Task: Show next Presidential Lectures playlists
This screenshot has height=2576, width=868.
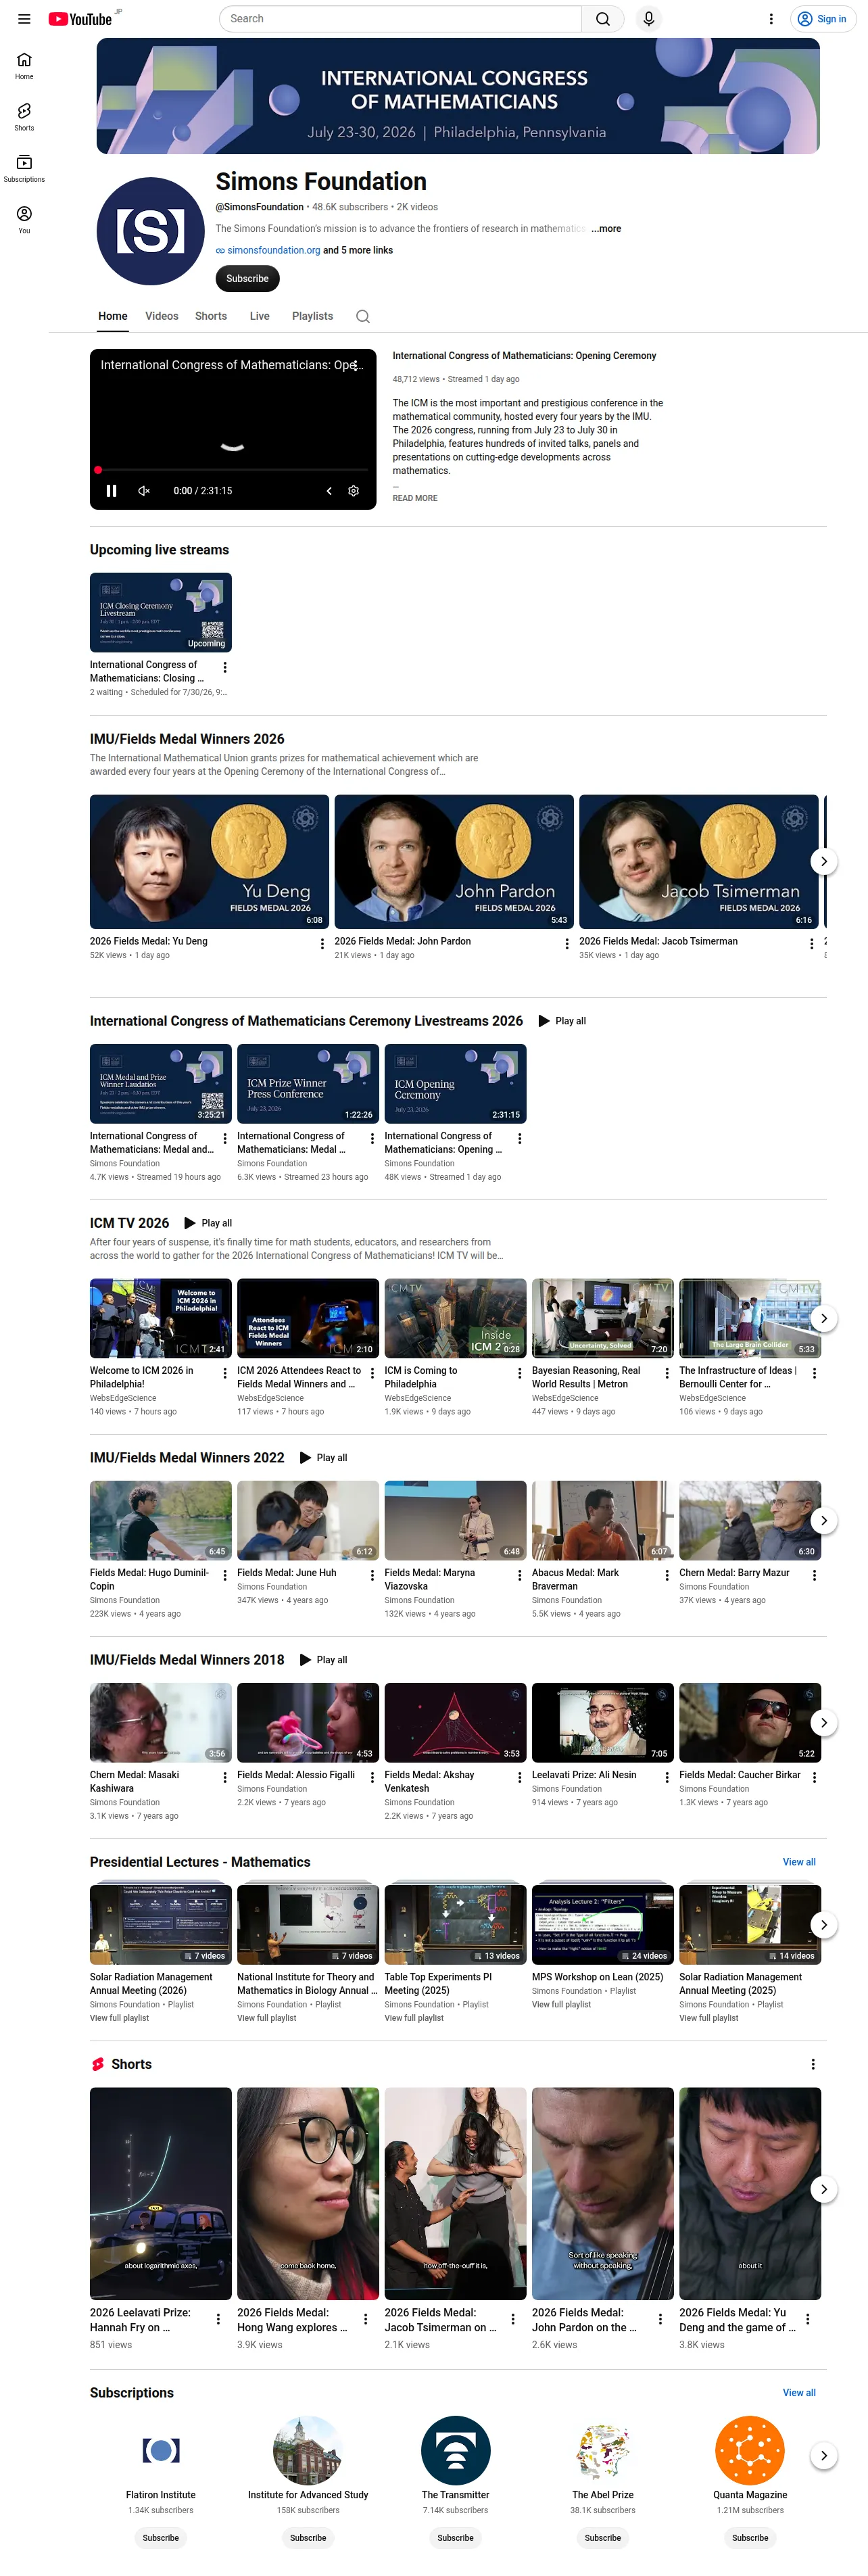Action: [823, 1924]
